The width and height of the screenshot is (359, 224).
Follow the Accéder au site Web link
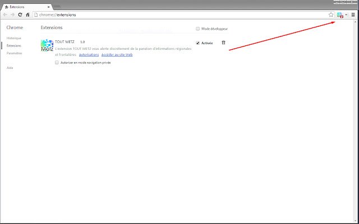117,55
